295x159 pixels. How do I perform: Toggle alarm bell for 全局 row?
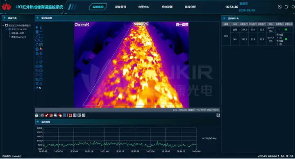286,29
